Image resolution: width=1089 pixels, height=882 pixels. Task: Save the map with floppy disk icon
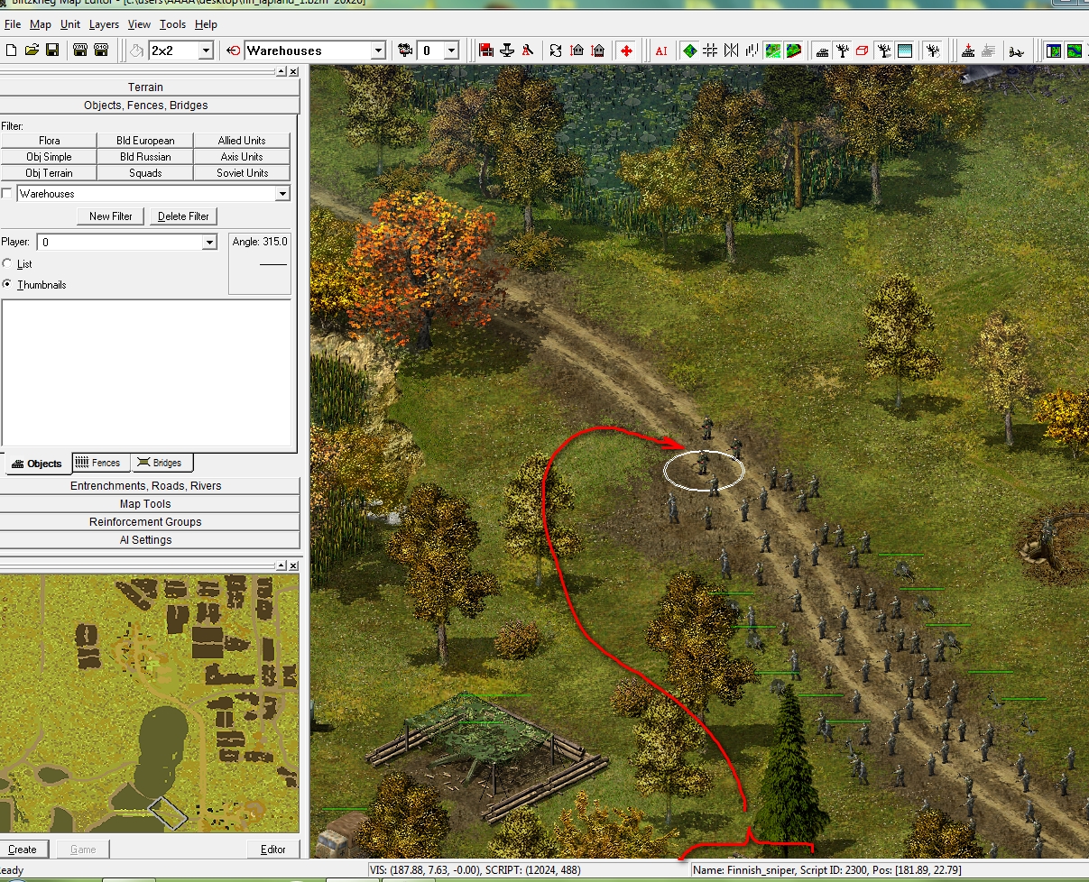point(52,51)
